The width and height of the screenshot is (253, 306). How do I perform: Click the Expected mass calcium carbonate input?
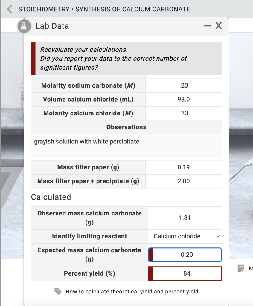coord(185,255)
